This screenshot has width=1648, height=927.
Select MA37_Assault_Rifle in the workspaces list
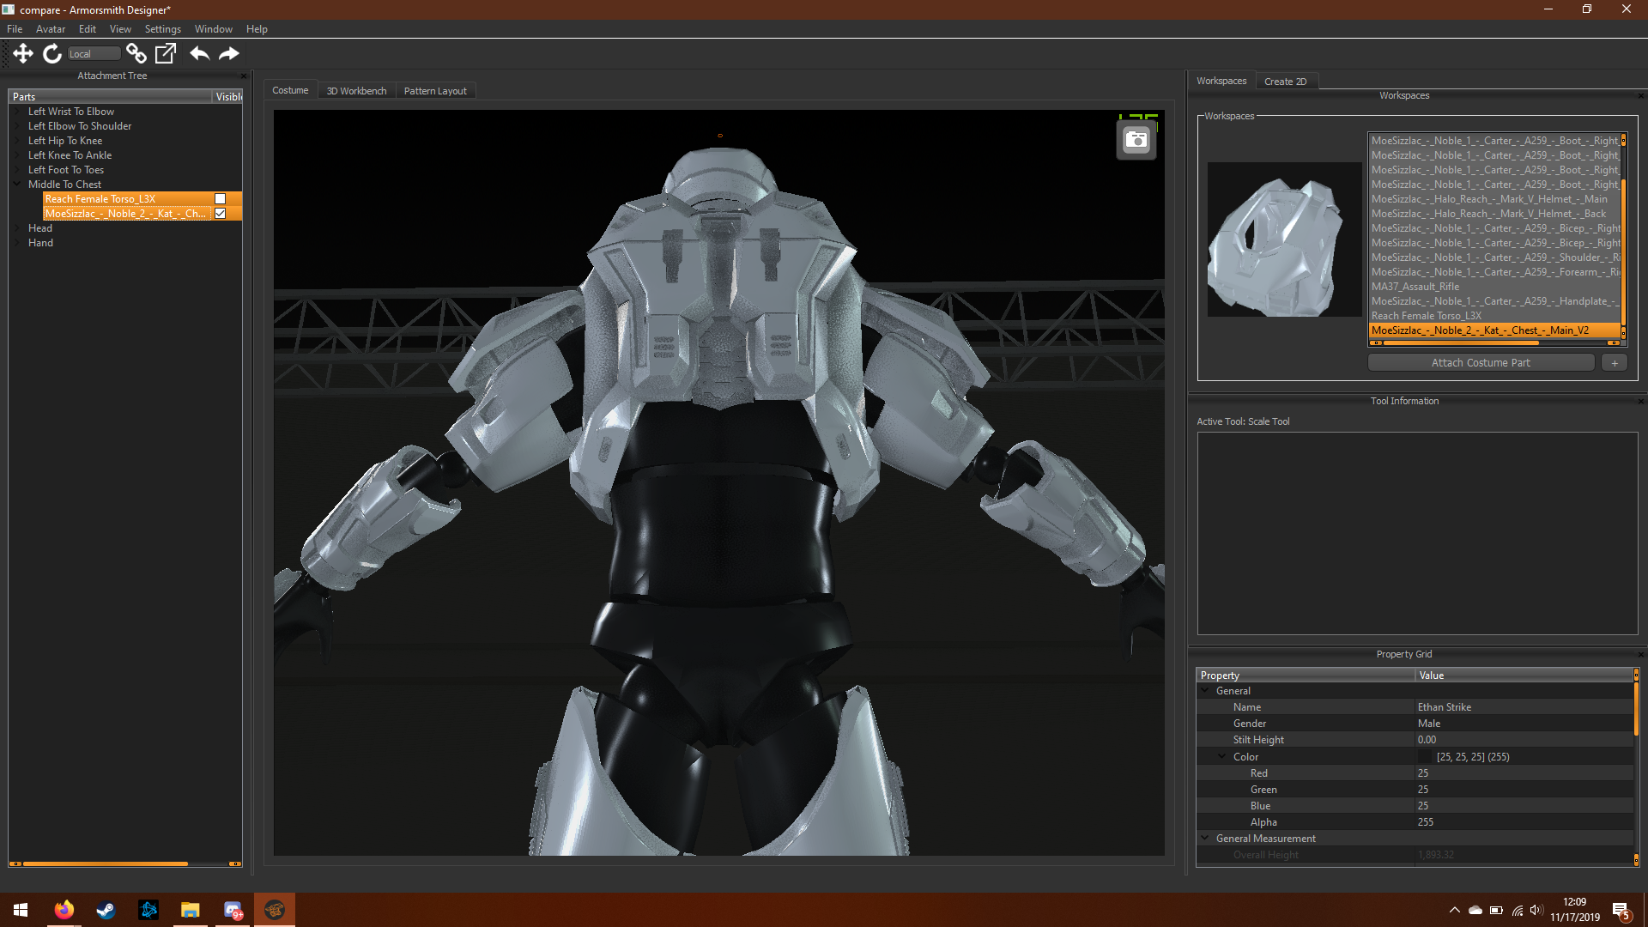(1415, 287)
